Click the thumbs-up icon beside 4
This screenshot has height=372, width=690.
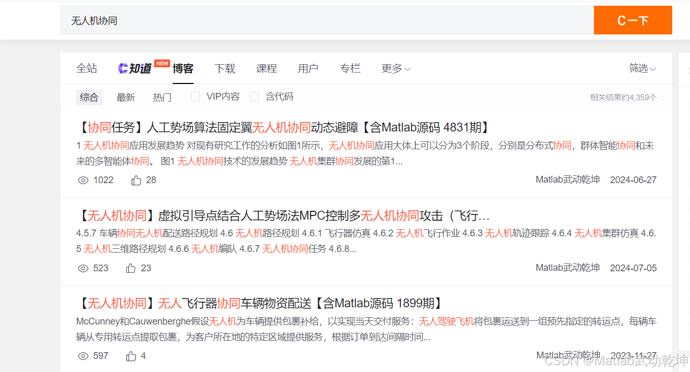(131, 356)
